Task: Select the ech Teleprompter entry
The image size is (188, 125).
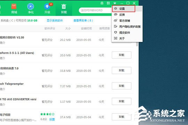Action: tap(12, 84)
